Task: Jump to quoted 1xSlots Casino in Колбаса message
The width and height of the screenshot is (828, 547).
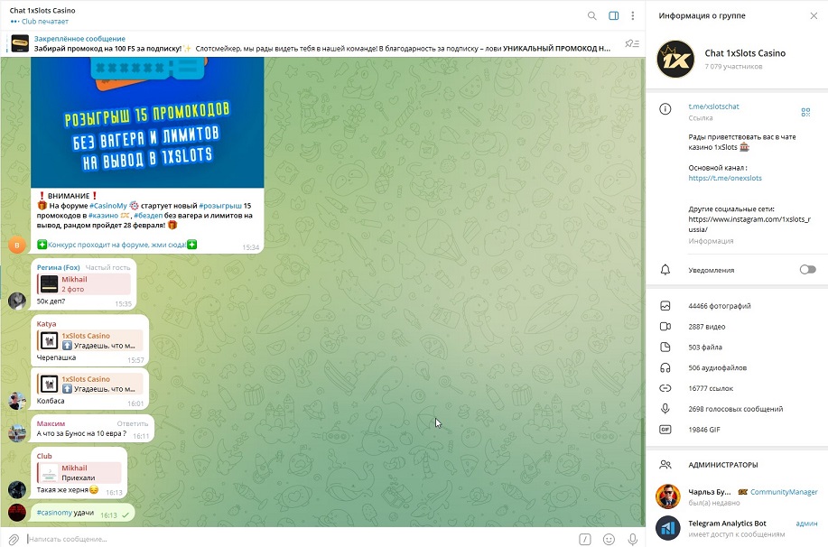Action: [x=89, y=384]
